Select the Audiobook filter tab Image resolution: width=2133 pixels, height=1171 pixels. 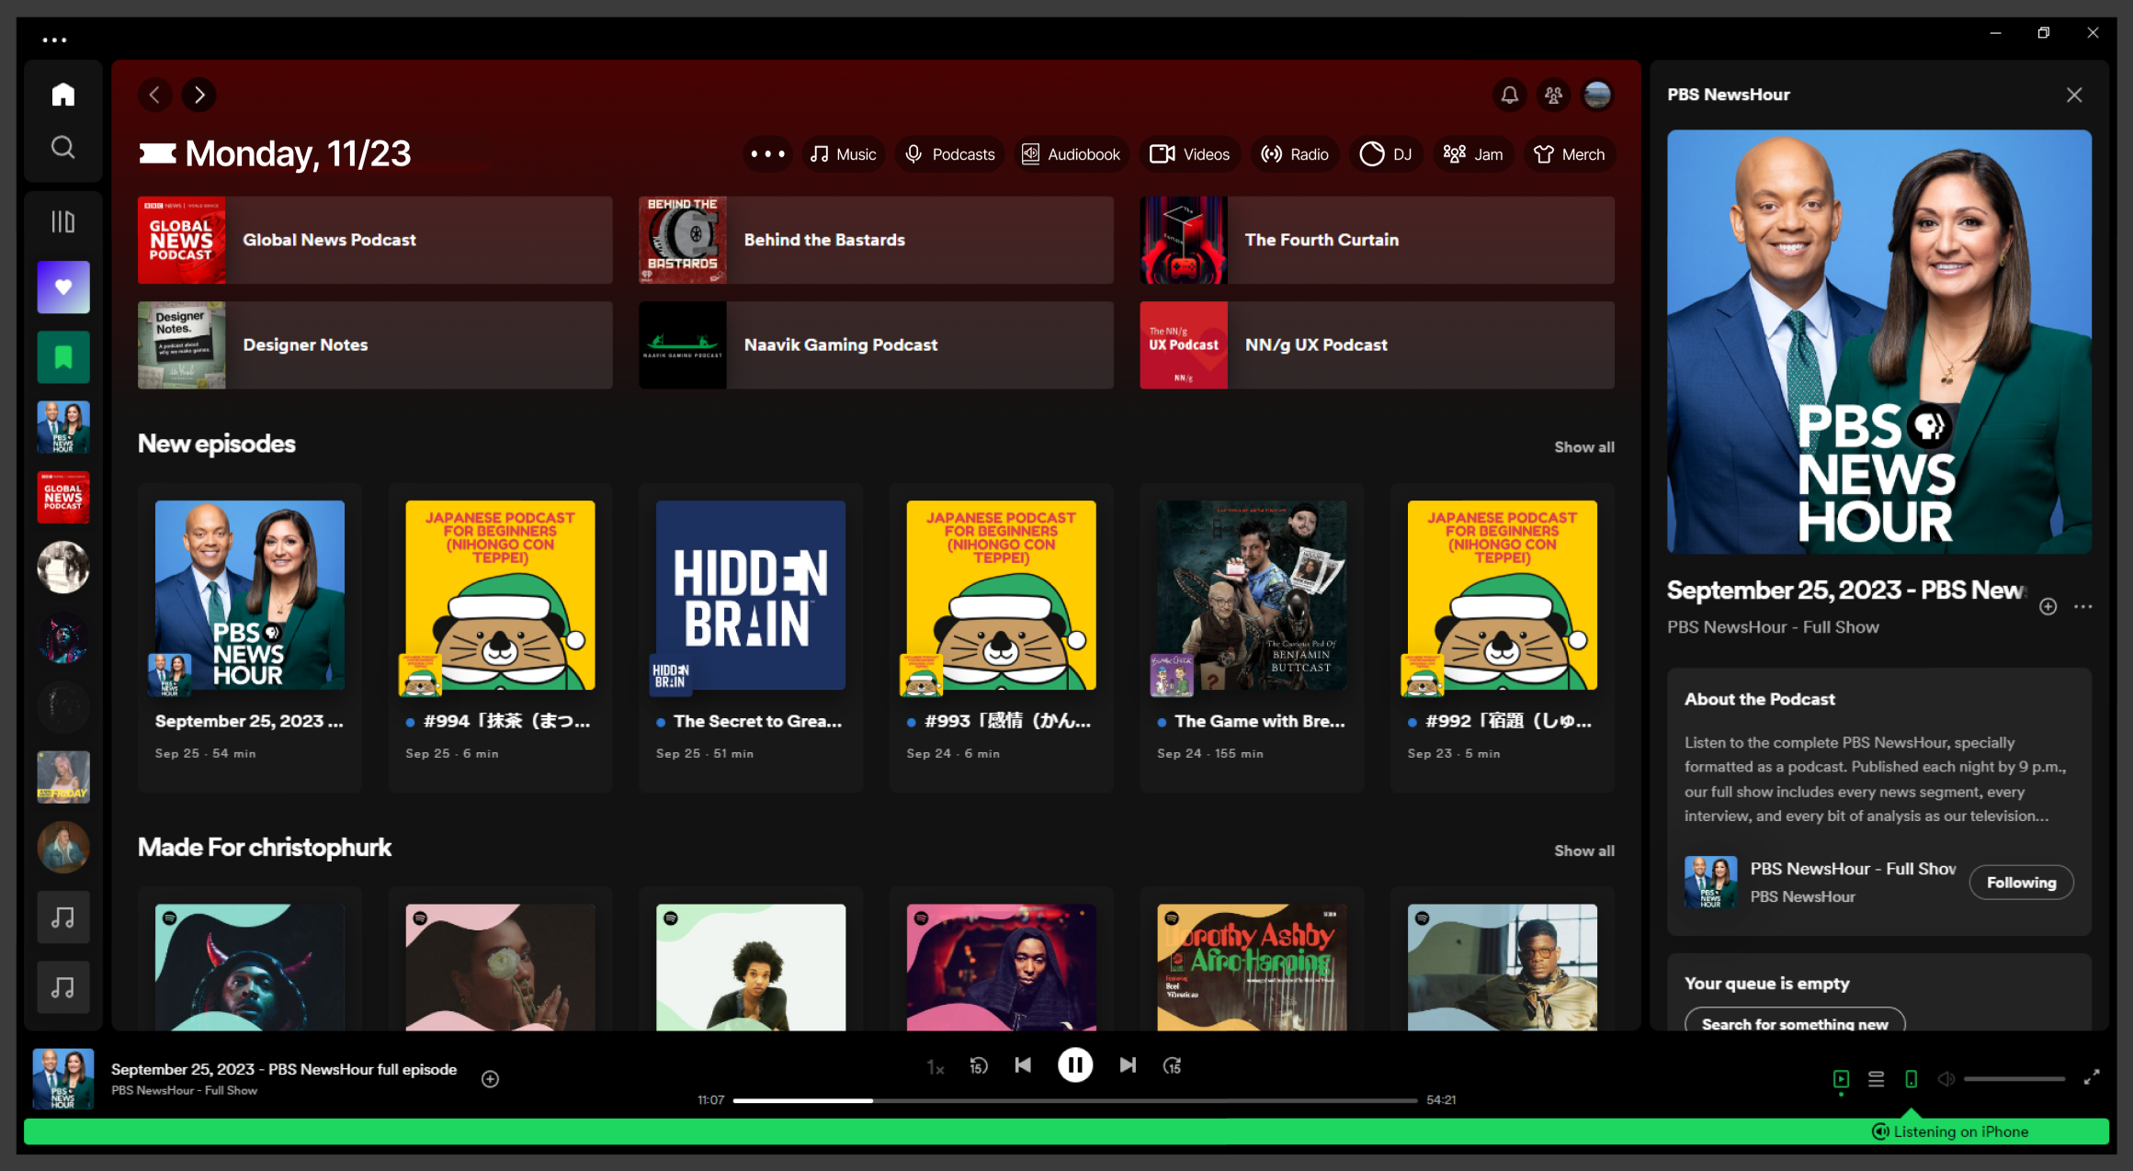click(x=1072, y=154)
